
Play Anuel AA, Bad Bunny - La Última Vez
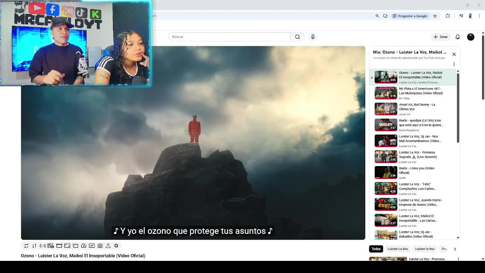(413, 109)
